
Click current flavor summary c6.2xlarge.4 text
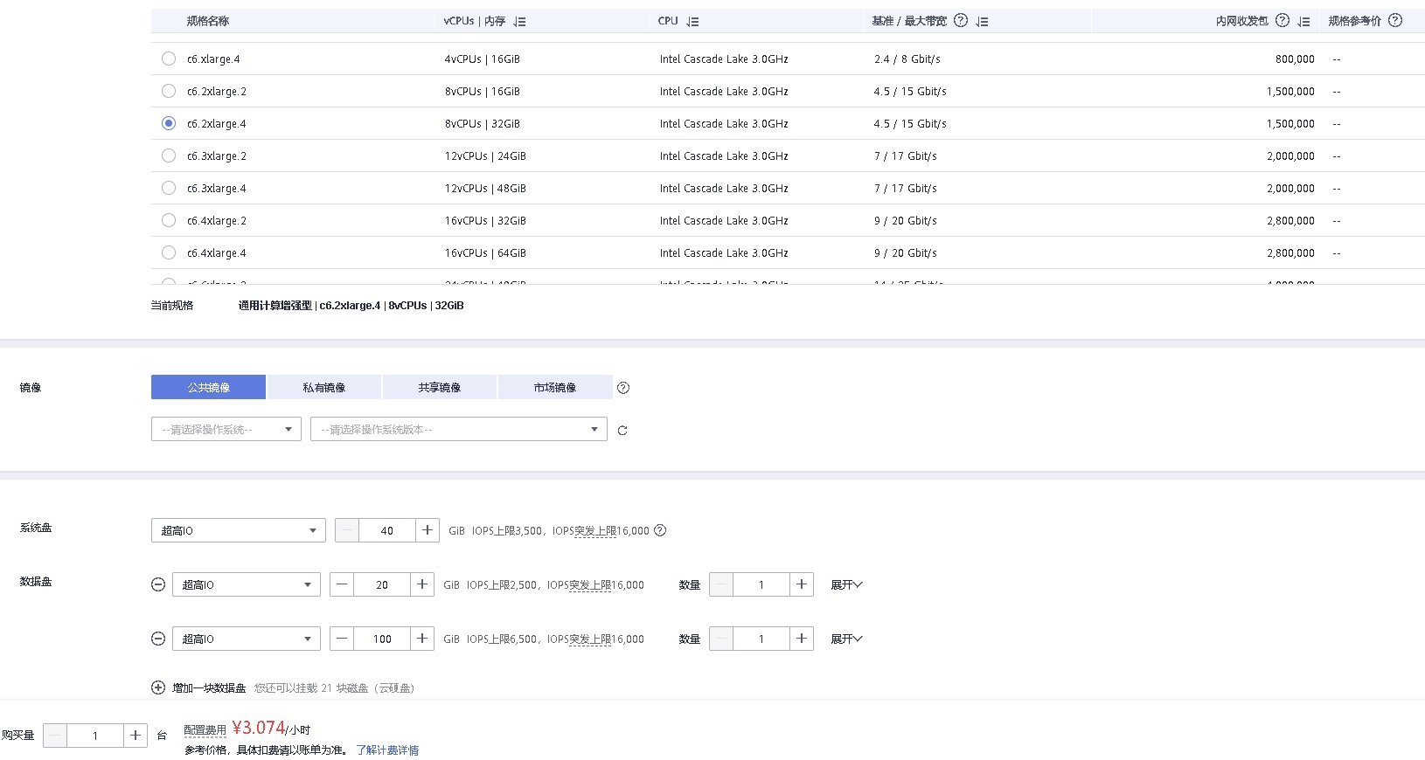click(x=350, y=306)
